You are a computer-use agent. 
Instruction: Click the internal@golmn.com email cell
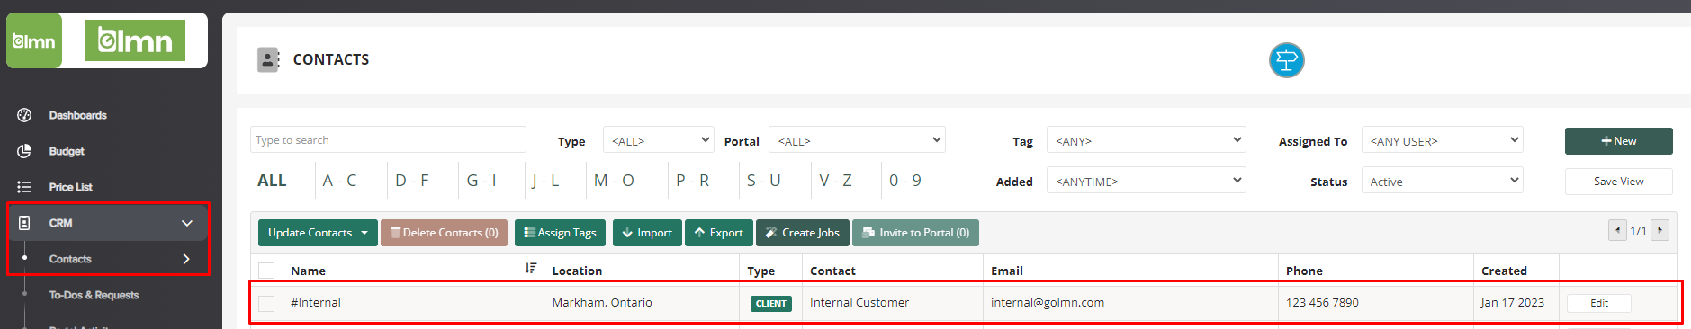tap(1048, 302)
